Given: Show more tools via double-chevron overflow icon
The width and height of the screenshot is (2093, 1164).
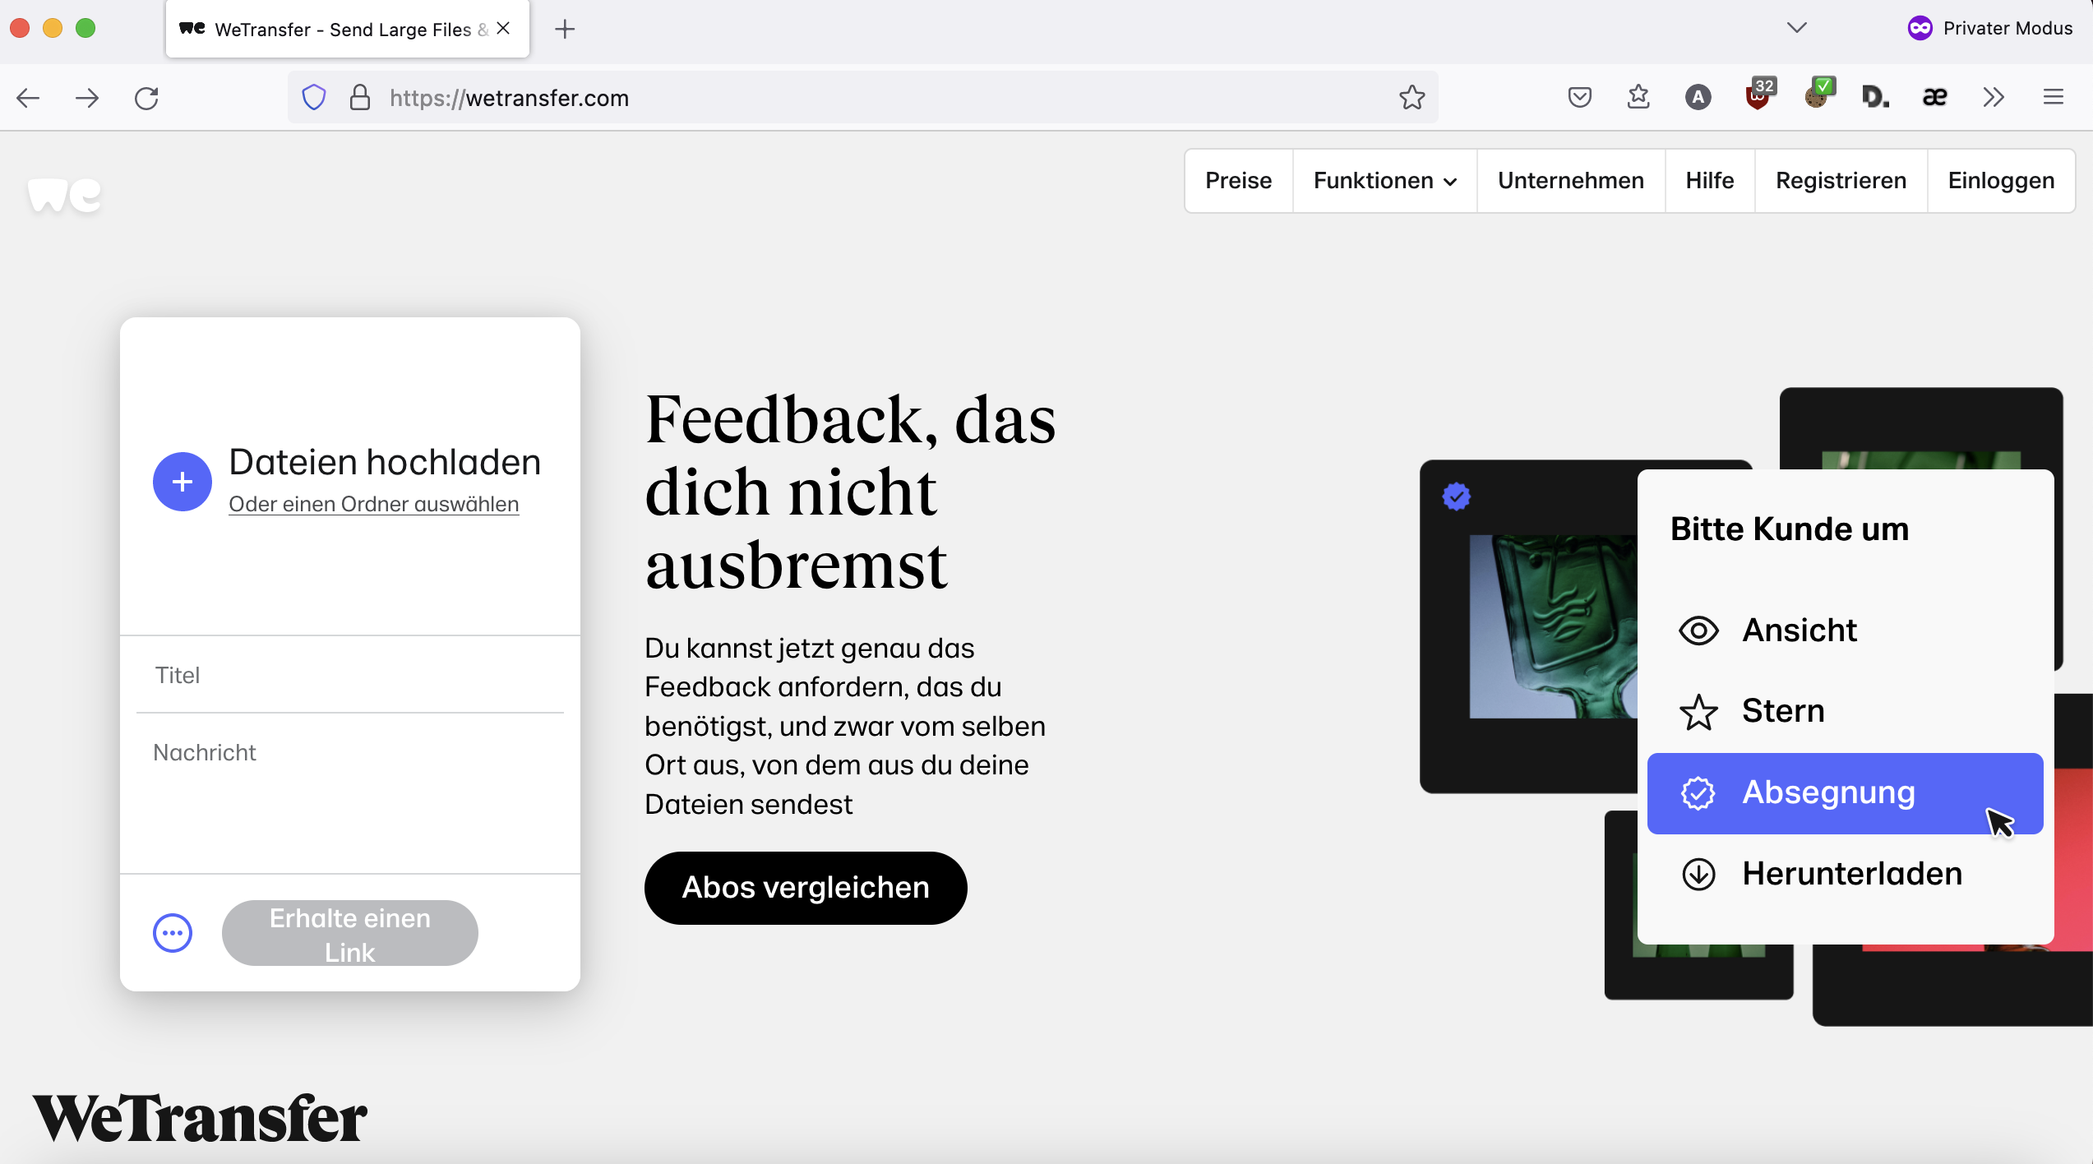Looking at the screenshot, I should tap(1994, 98).
